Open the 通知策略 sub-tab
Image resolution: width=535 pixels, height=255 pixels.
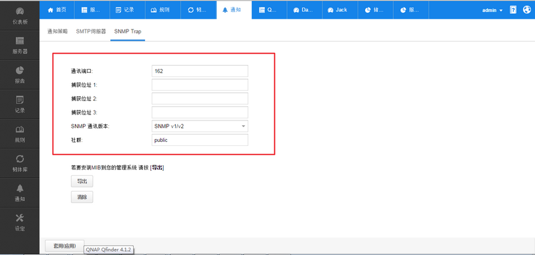58,31
